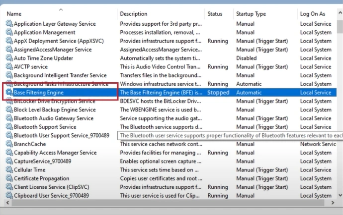
Task: Click the Disabled startup type of Auto Time Zone Updater
Action: [x=246, y=58]
